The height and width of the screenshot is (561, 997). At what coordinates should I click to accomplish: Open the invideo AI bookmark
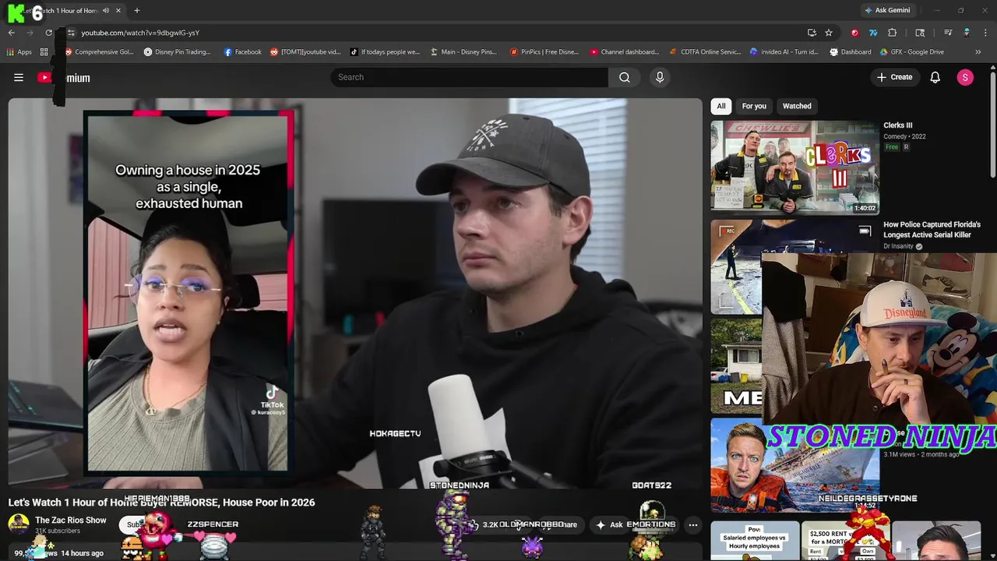coord(784,52)
